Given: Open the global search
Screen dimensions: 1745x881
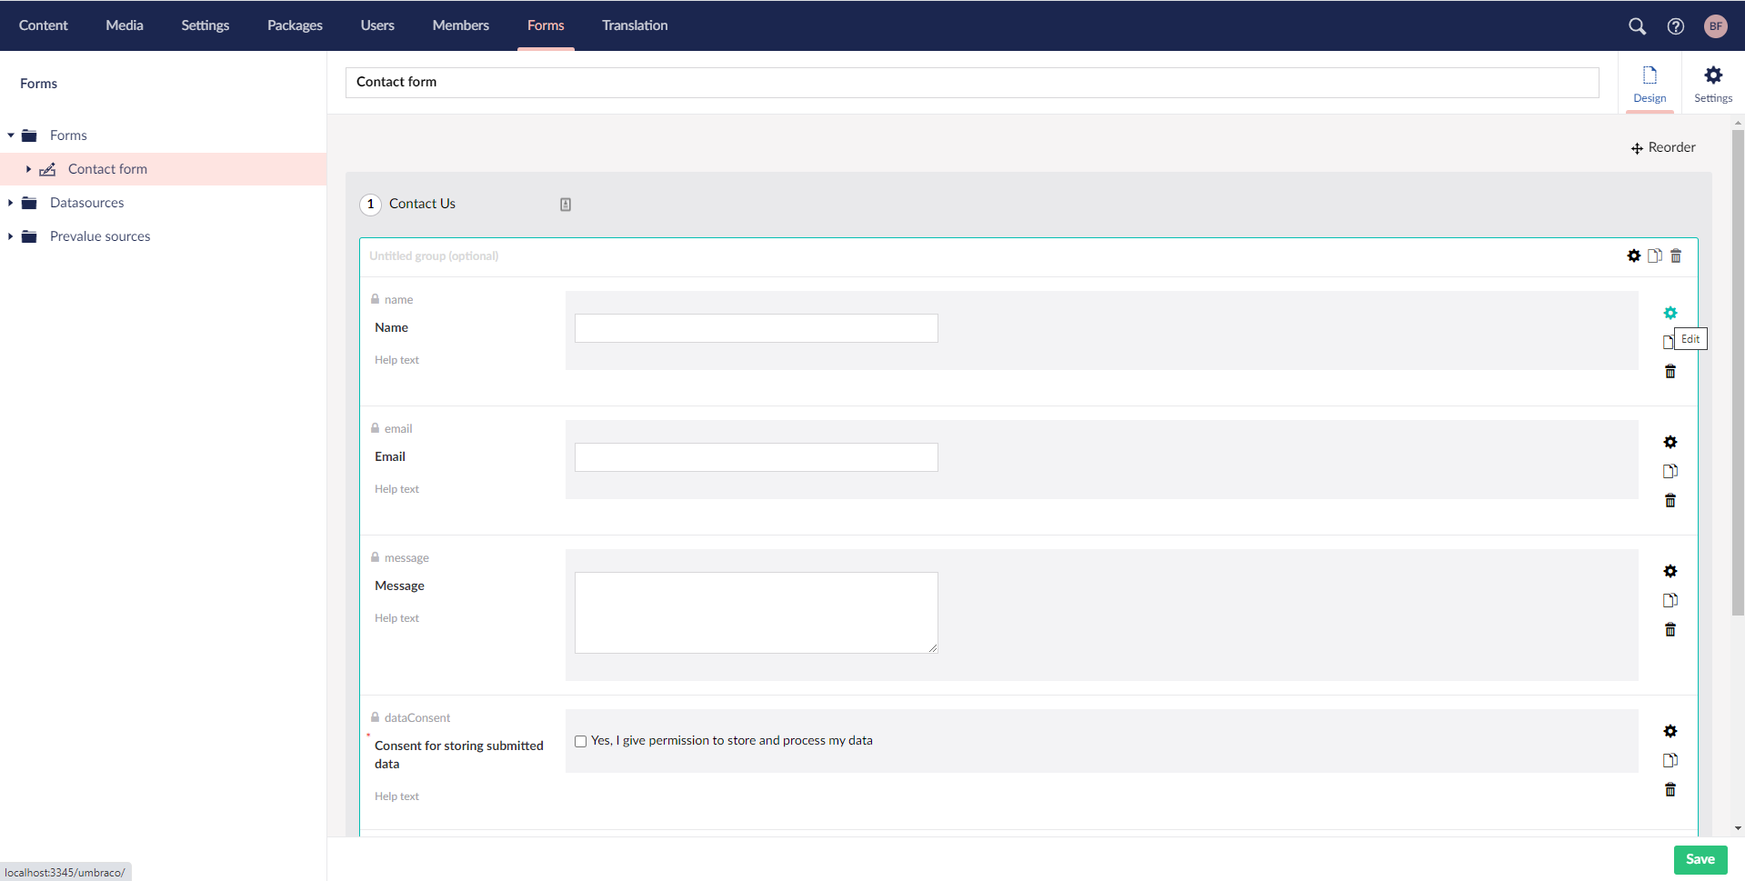Looking at the screenshot, I should click(1638, 26).
